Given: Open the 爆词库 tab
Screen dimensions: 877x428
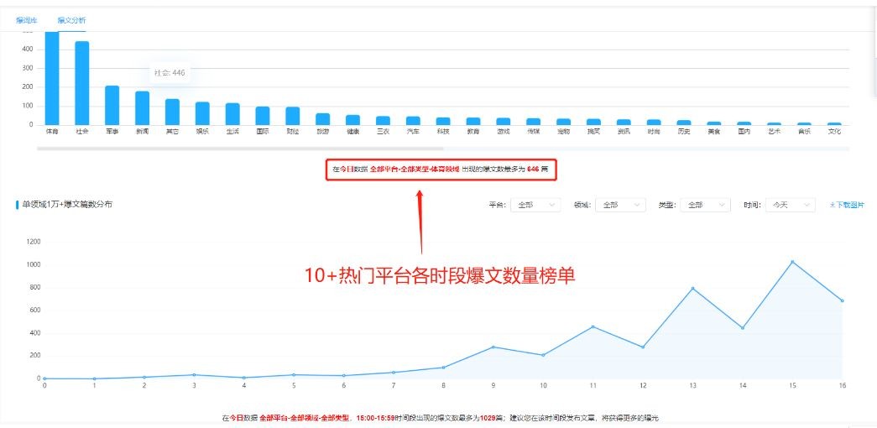Looking at the screenshot, I should 28,19.
